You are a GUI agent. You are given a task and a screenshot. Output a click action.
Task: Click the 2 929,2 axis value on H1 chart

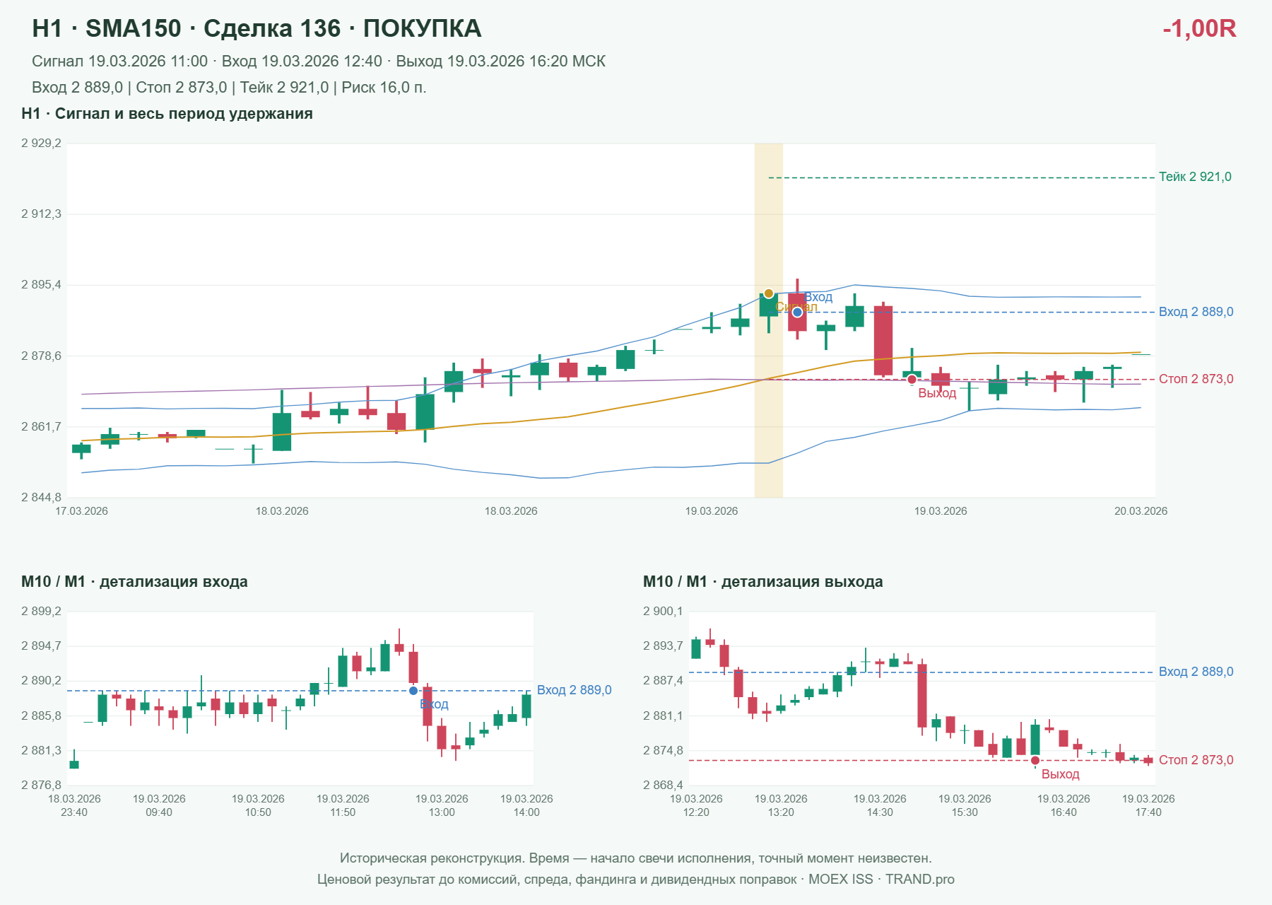41,144
